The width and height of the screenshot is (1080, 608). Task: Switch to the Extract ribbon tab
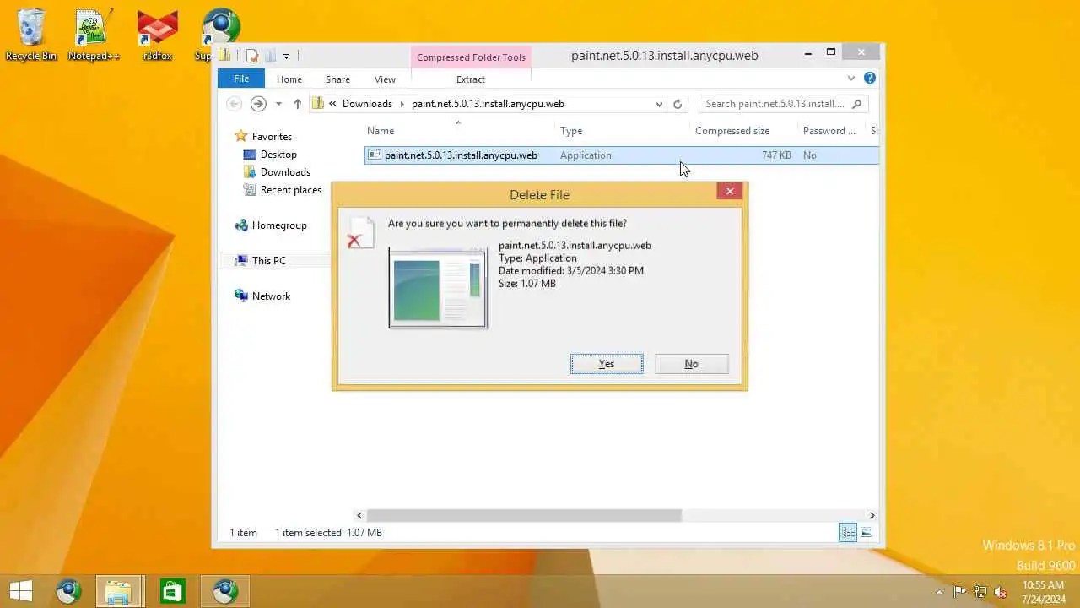[471, 79]
